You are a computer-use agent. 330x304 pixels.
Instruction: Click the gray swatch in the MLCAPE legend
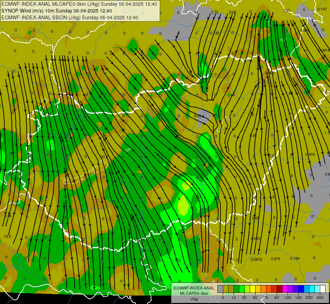(x=220, y=289)
